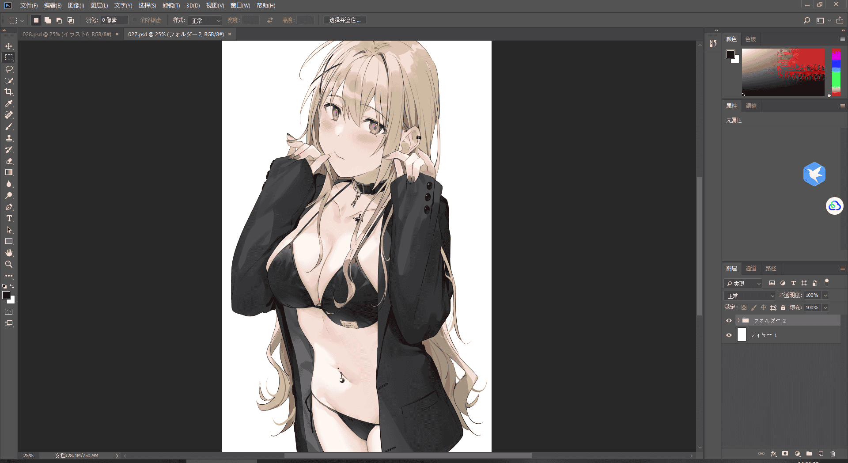
Task: Select the Eyedropper tool
Action: [x=9, y=103]
